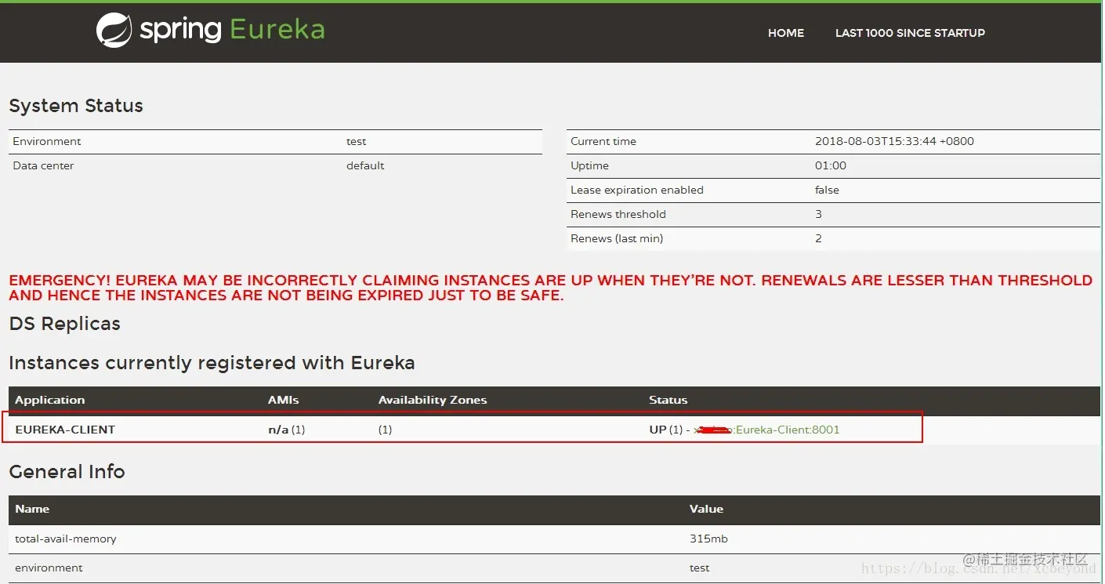Select the timestamp 2018-08-03T15:33:44 +0800
Screen dimensions: 1105x584
click(894, 142)
